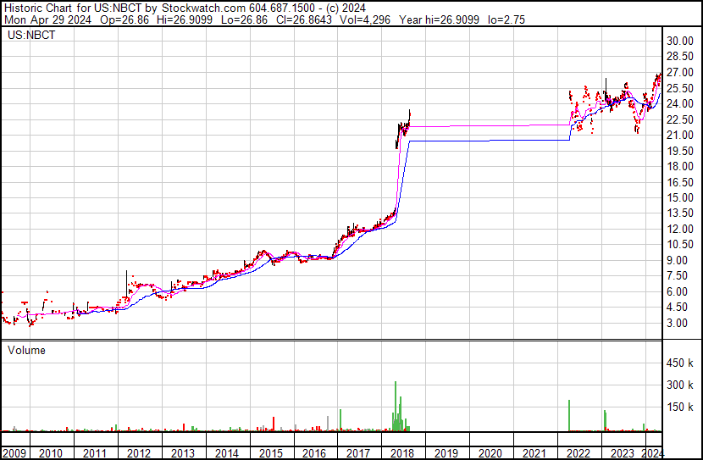Viewport: 703px width, 460px height.
Task: Click the 2018 price candle peak near 23.50
Action: (x=409, y=112)
